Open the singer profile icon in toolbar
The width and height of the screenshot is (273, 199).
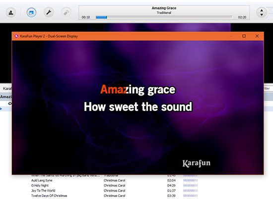tap(11, 12)
